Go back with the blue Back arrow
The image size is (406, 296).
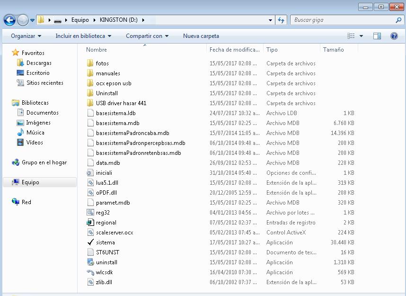pos(9,20)
